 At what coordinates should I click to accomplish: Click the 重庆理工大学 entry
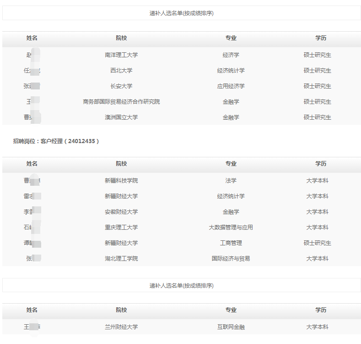(121, 227)
